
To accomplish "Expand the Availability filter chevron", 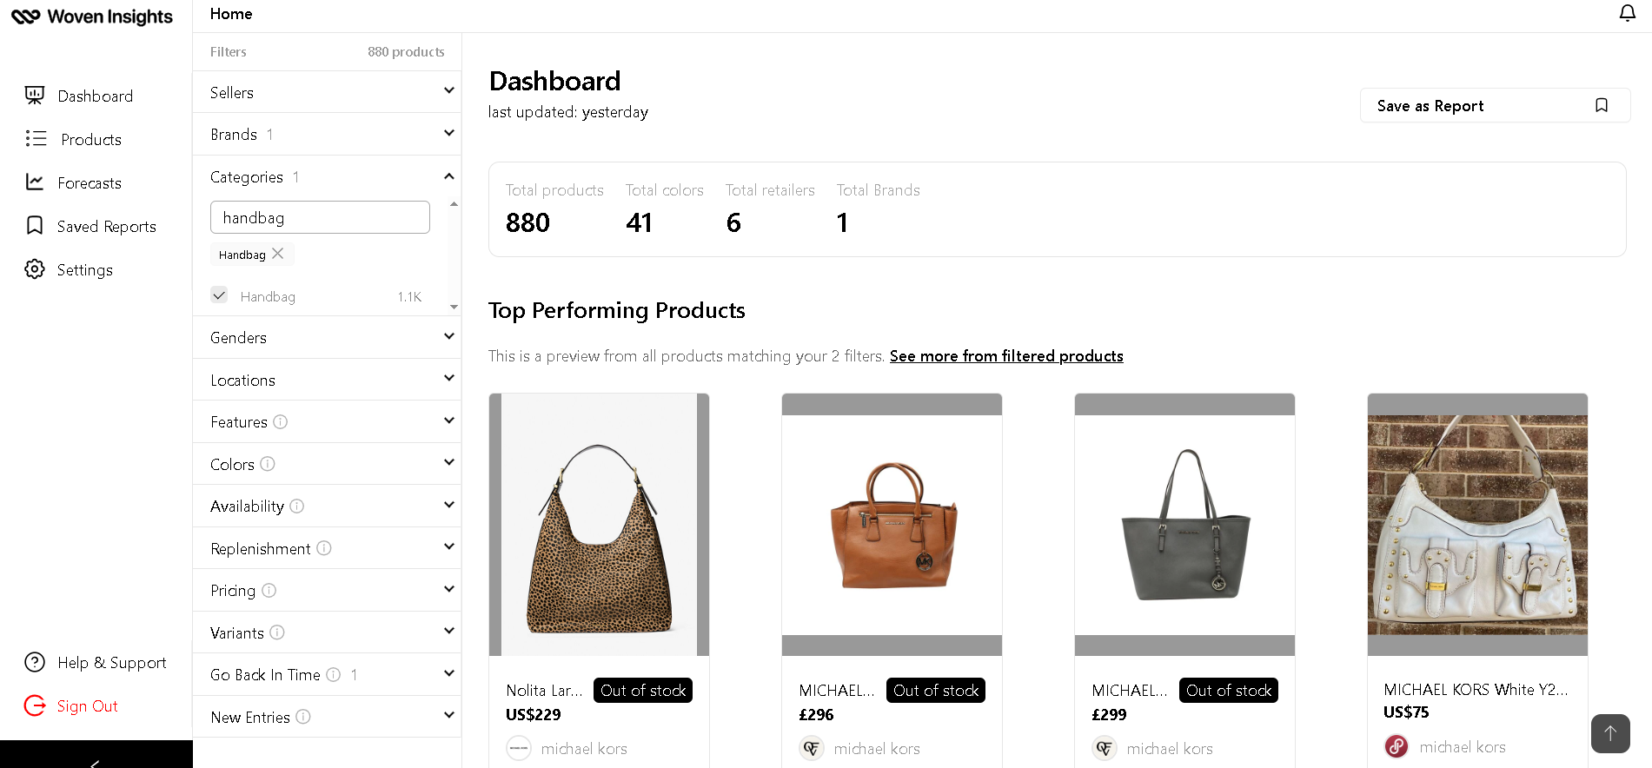I will tap(449, 505).
